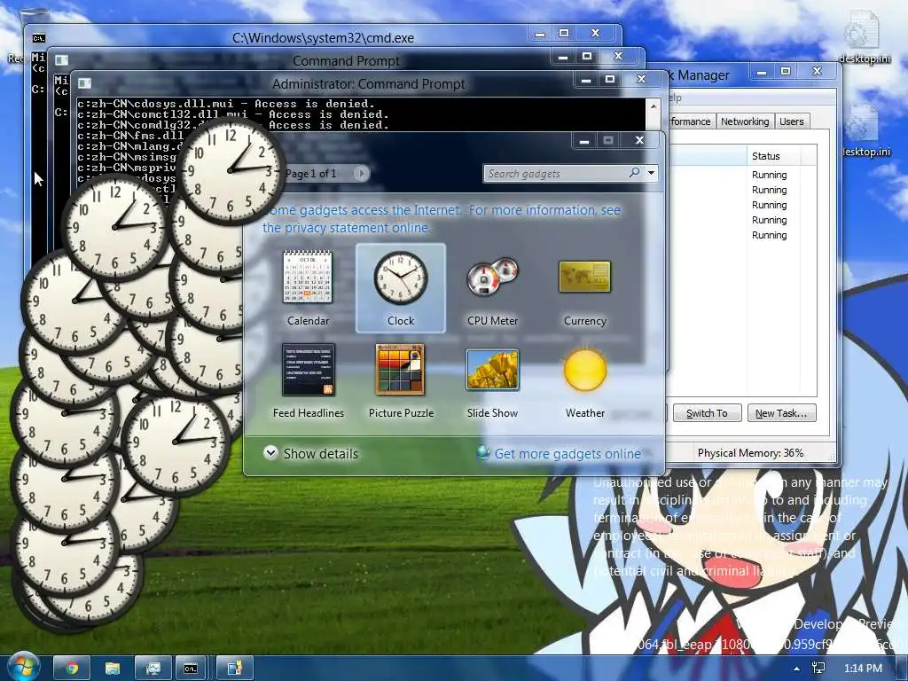Switch to the Networking tab
The width and height of the screenshot is (908, 681).
point(745,121)
